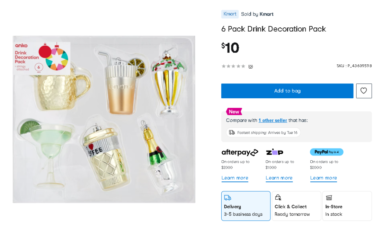Viewport: 374px width, 225px height.
Task: Click the Delivery truck icon
Action: pos(228,198)
